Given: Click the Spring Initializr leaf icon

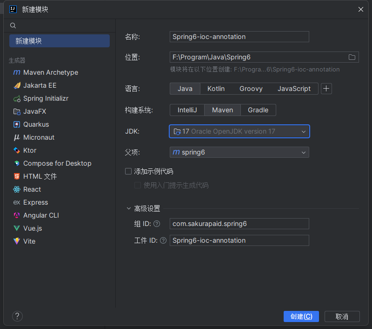Looking at the screenshot, I should [x=17, y=98].
